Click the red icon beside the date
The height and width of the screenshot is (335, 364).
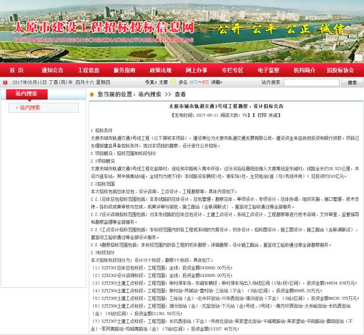click(5, 82)
